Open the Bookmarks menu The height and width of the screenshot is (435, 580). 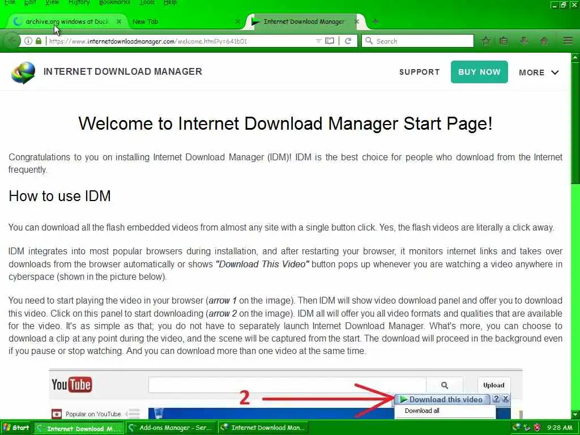point(114,3)
